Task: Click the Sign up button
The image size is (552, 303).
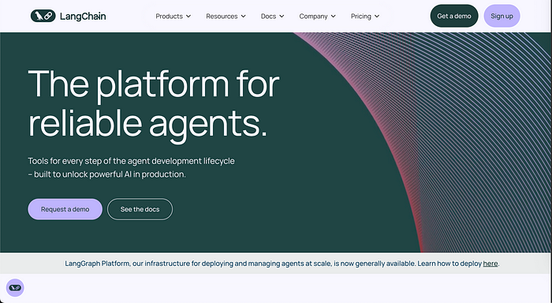Action: (502, 16)
